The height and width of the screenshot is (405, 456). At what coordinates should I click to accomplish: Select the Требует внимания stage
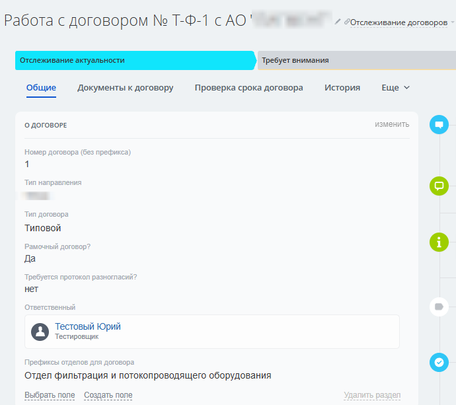point(357,61)
